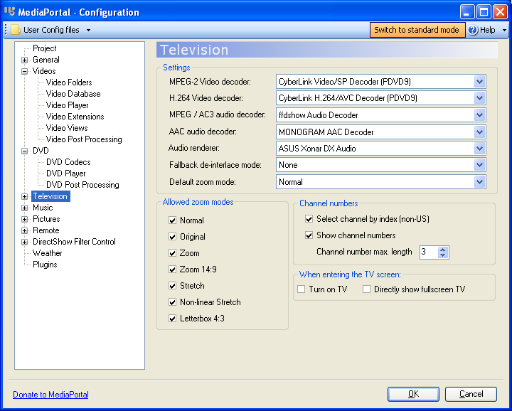Open the Default zoom mode dropdown

(479, 182)
